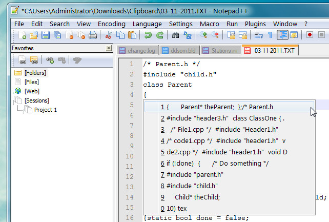This screenshot has height=222, width=329.
Task: Choose clipboard entry 4 code1.cpp
Action: click(x=229, y=141)
